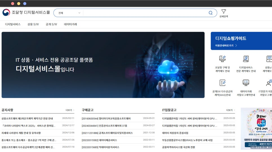Open the 데이터거래 menu
The width and height of the screenshot is (272, 152).
[70, 24]
